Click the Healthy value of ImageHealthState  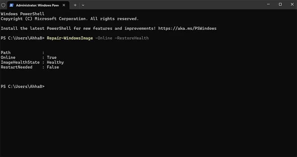pos(55,62)
